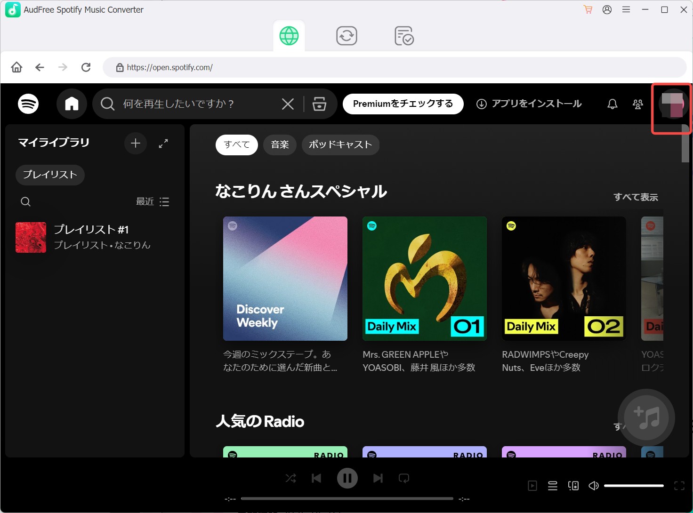Navigate forward with the right arrow

tap(63, 67)
